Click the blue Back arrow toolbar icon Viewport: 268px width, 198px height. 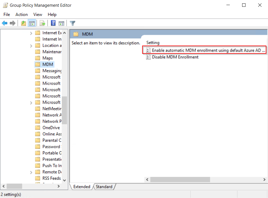point(4,23)
